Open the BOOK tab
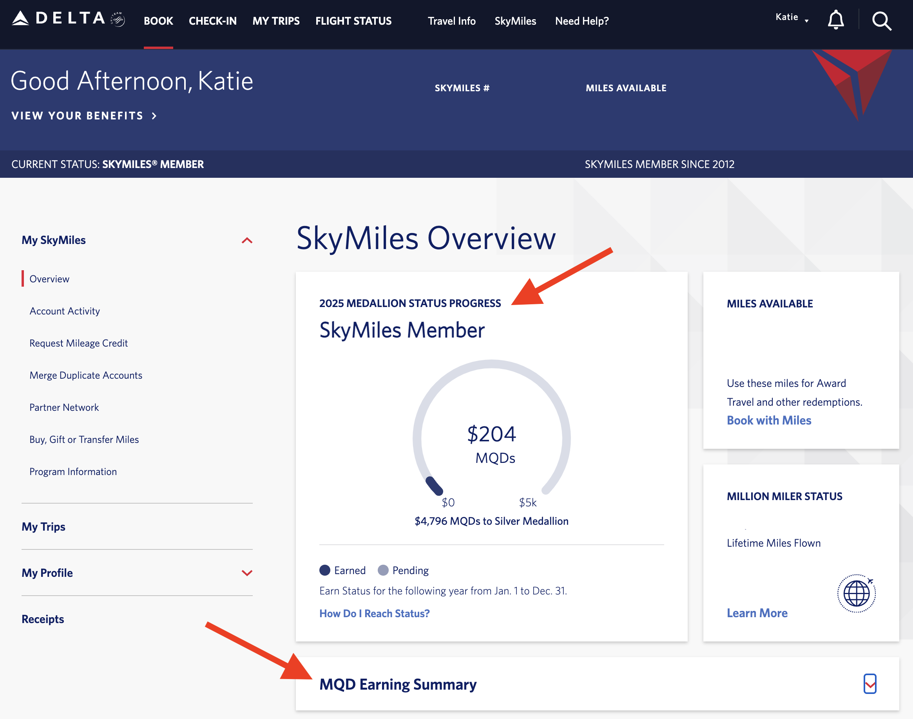Screen dimensions: 913x719 (158, 21)
